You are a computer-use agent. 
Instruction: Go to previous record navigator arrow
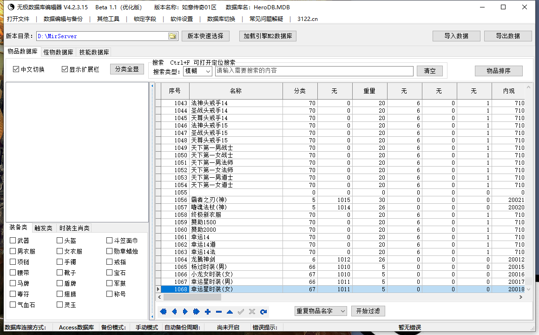pyautogui.click(x=174, y=312)
